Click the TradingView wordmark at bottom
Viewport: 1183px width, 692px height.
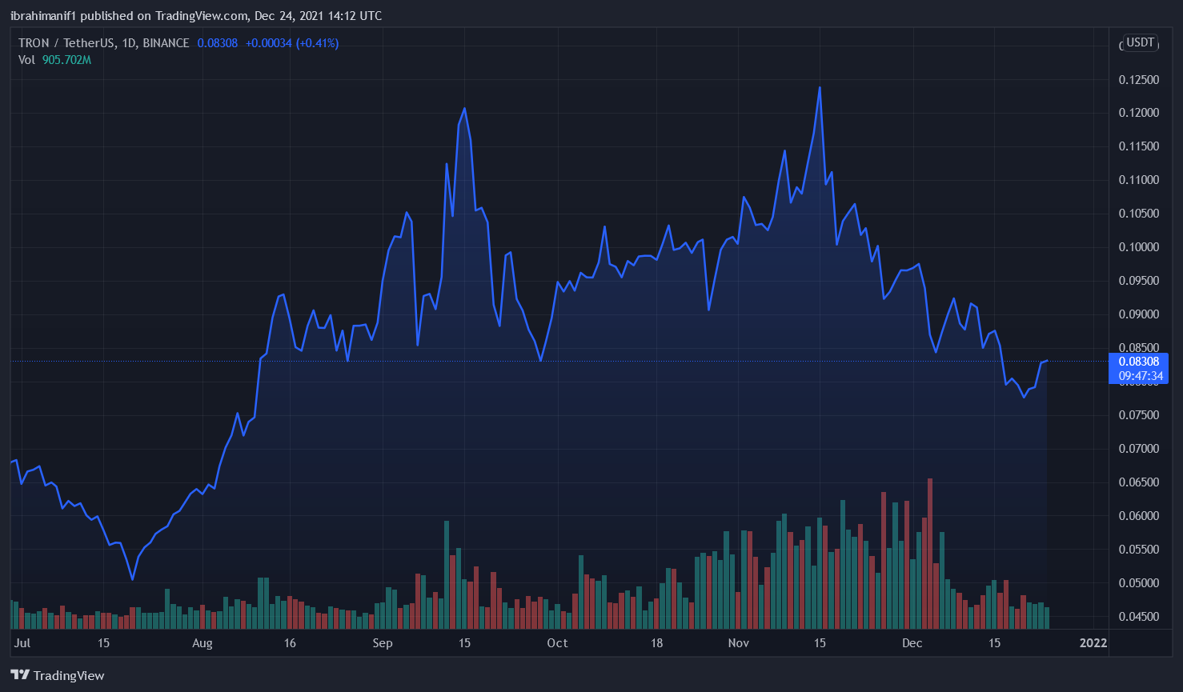pyautogui.click(x=69, y=676)
